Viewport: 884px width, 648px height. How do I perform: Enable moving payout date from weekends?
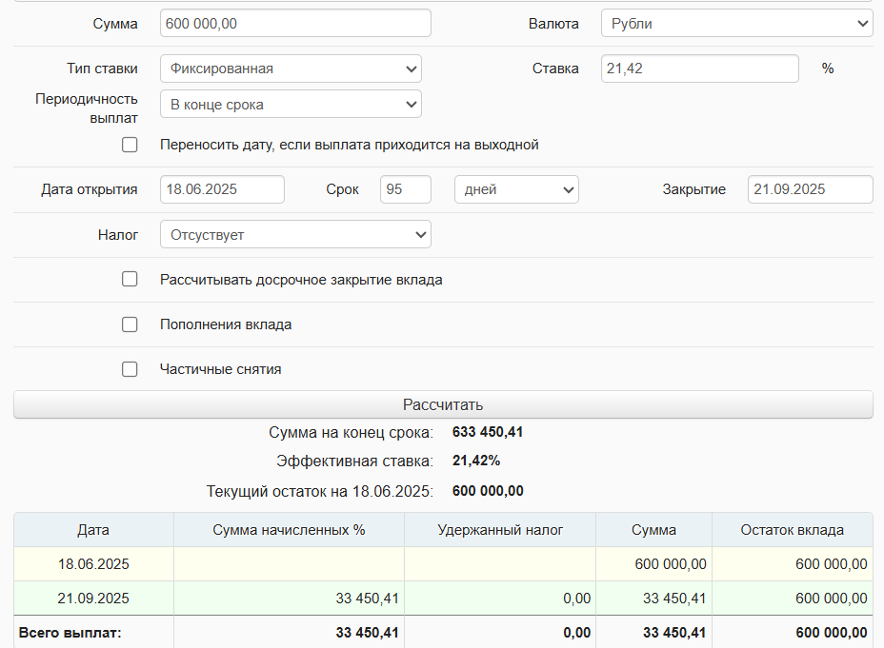[130, 145]
